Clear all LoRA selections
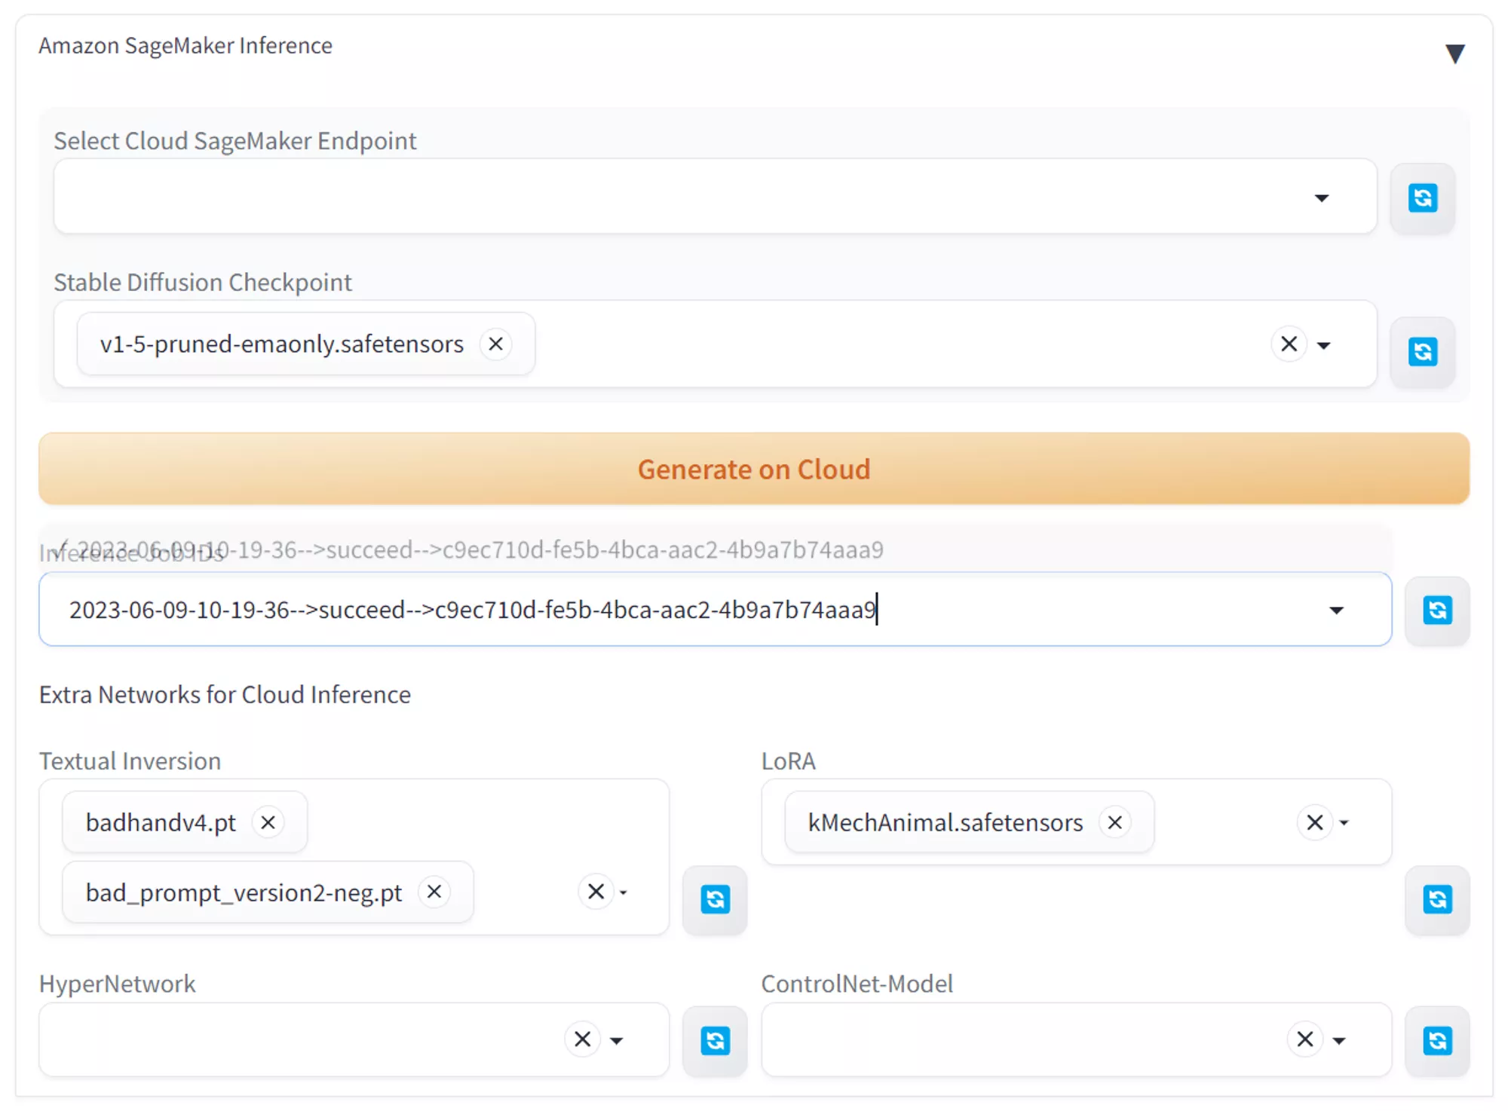 coord(1314,822)
